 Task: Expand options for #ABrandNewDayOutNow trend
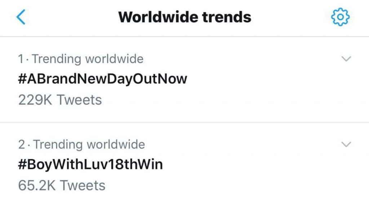tap(346, 59)
